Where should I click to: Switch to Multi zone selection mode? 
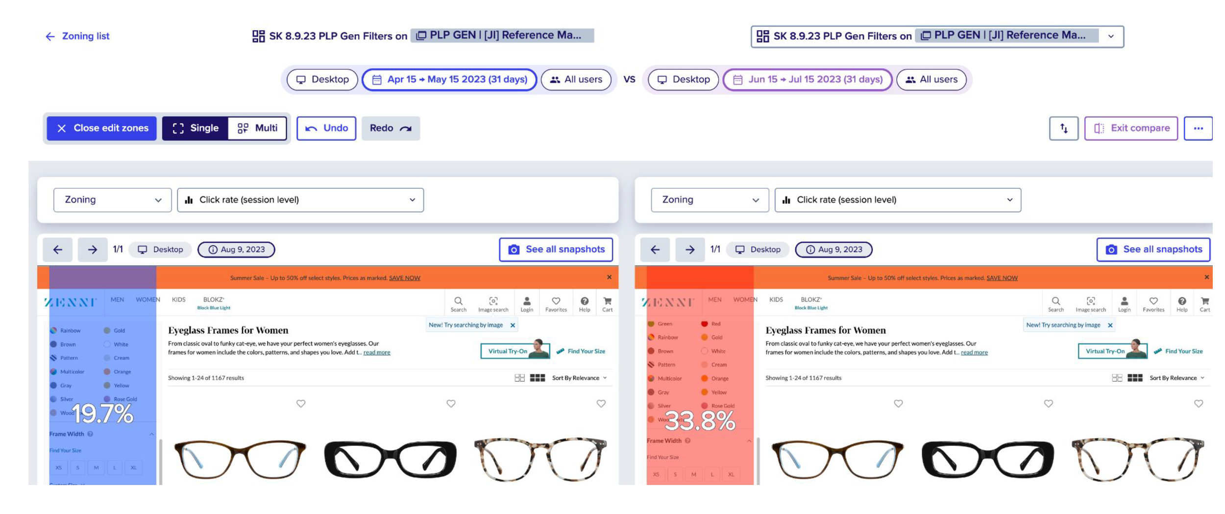(x=257, y=128)
